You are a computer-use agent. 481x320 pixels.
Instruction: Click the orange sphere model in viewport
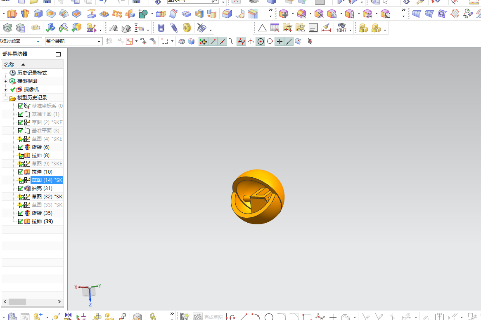(x=257, y=197)
